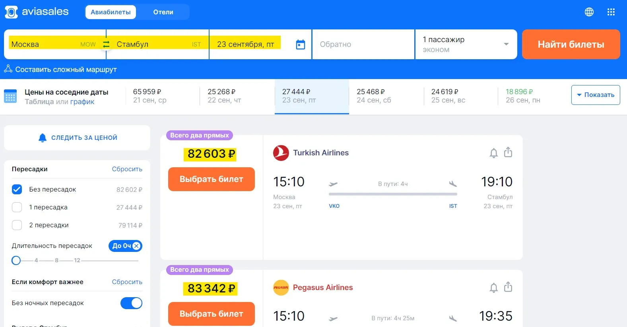
Task: Toggle off 'Без ночных пересадок' switch
Action: point(131,303)
